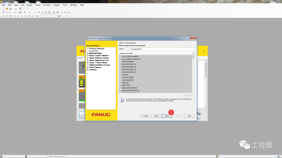Open the empty combo box in view toolbar
This screenshot has height=158, width=282.
[x=49, y=16]
